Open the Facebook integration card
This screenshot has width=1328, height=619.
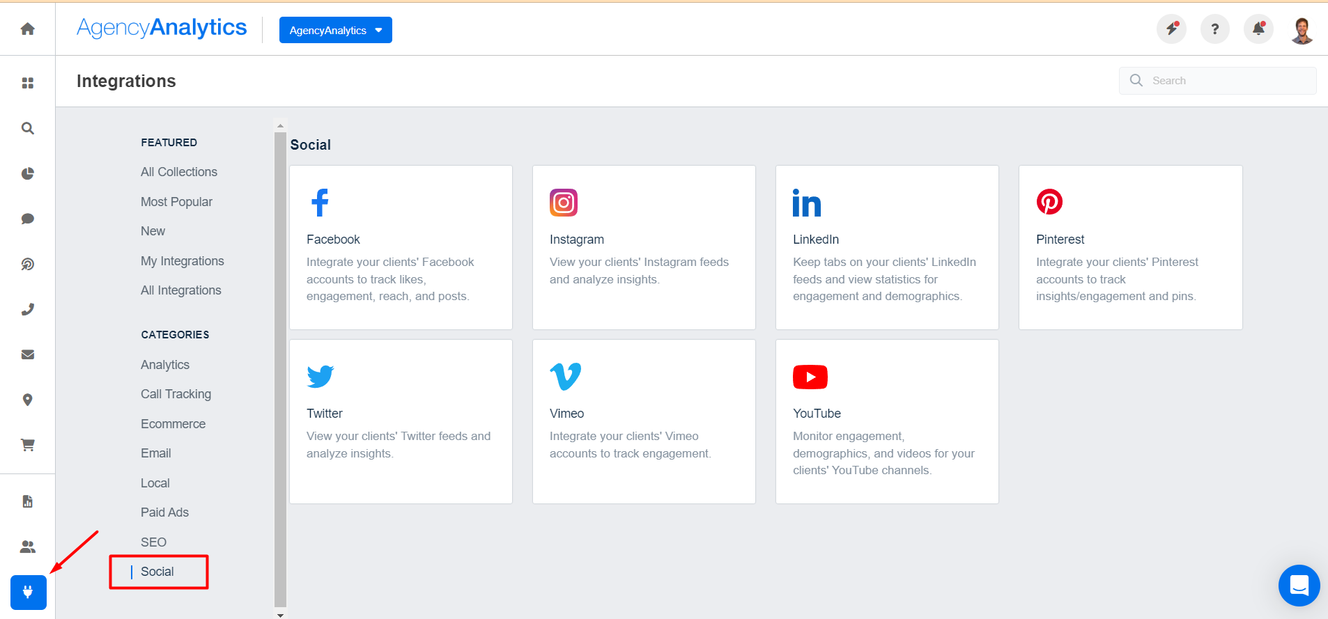coord(401,247)
